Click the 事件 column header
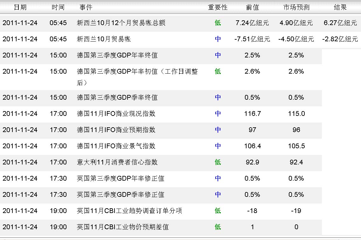This screenshot has height=240, width=361. point(86,7)
